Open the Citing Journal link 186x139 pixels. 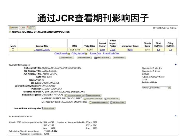tap(78, 53)
